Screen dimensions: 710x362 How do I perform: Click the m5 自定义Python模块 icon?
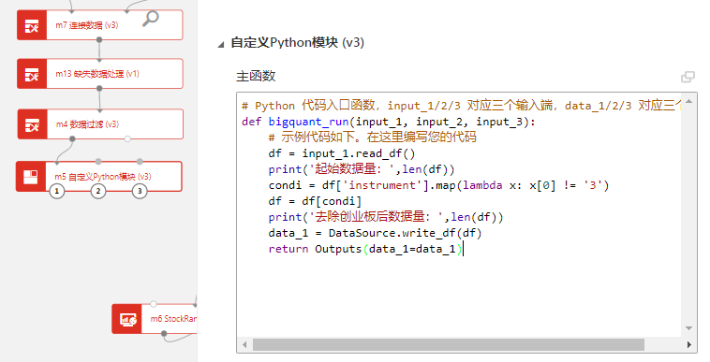coord(31,176)
